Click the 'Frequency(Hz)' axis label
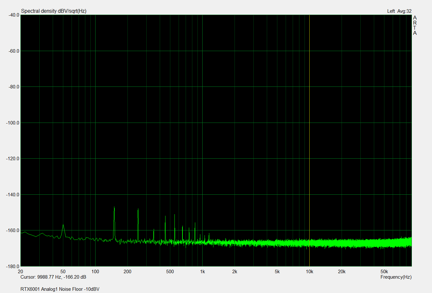The image size is (432, 293). tap(396, 277)
